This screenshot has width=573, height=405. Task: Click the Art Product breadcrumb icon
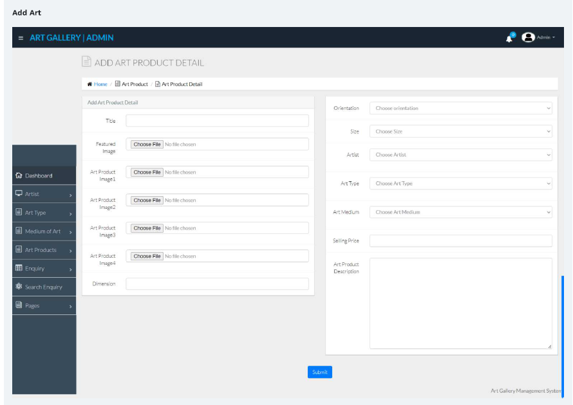tap(118, 84)
